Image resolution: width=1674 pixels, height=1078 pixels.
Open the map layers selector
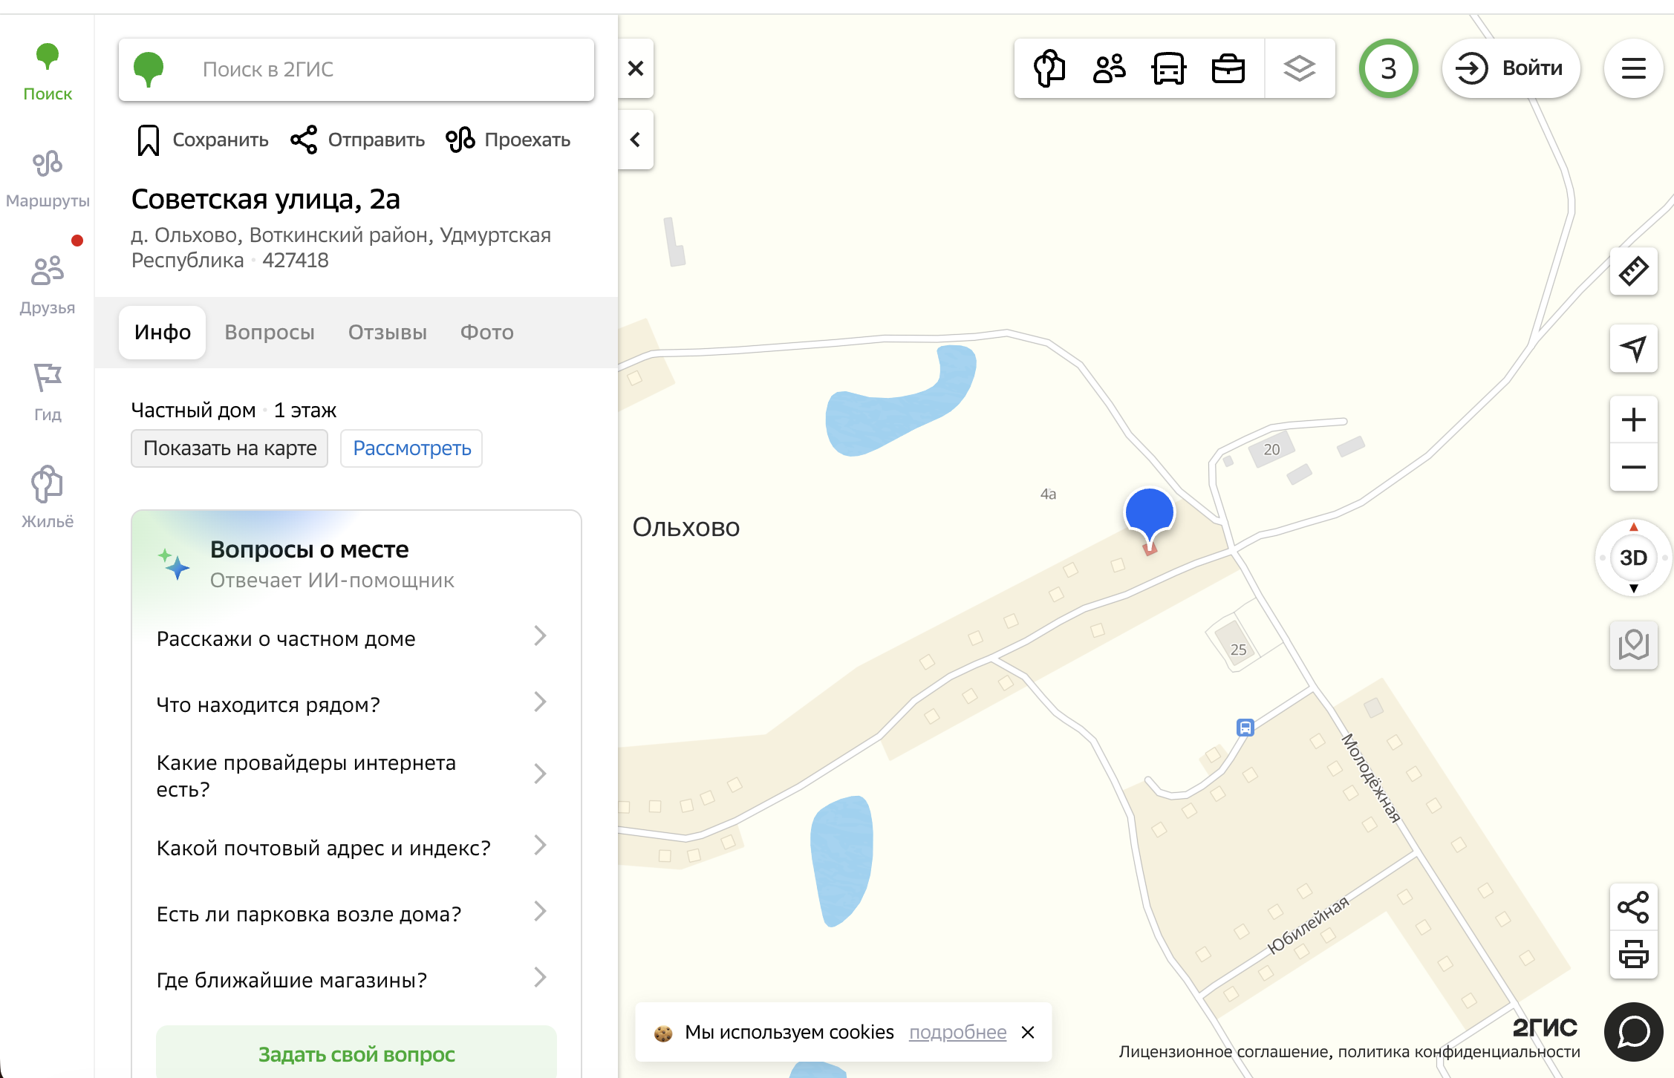(1299, 68)
